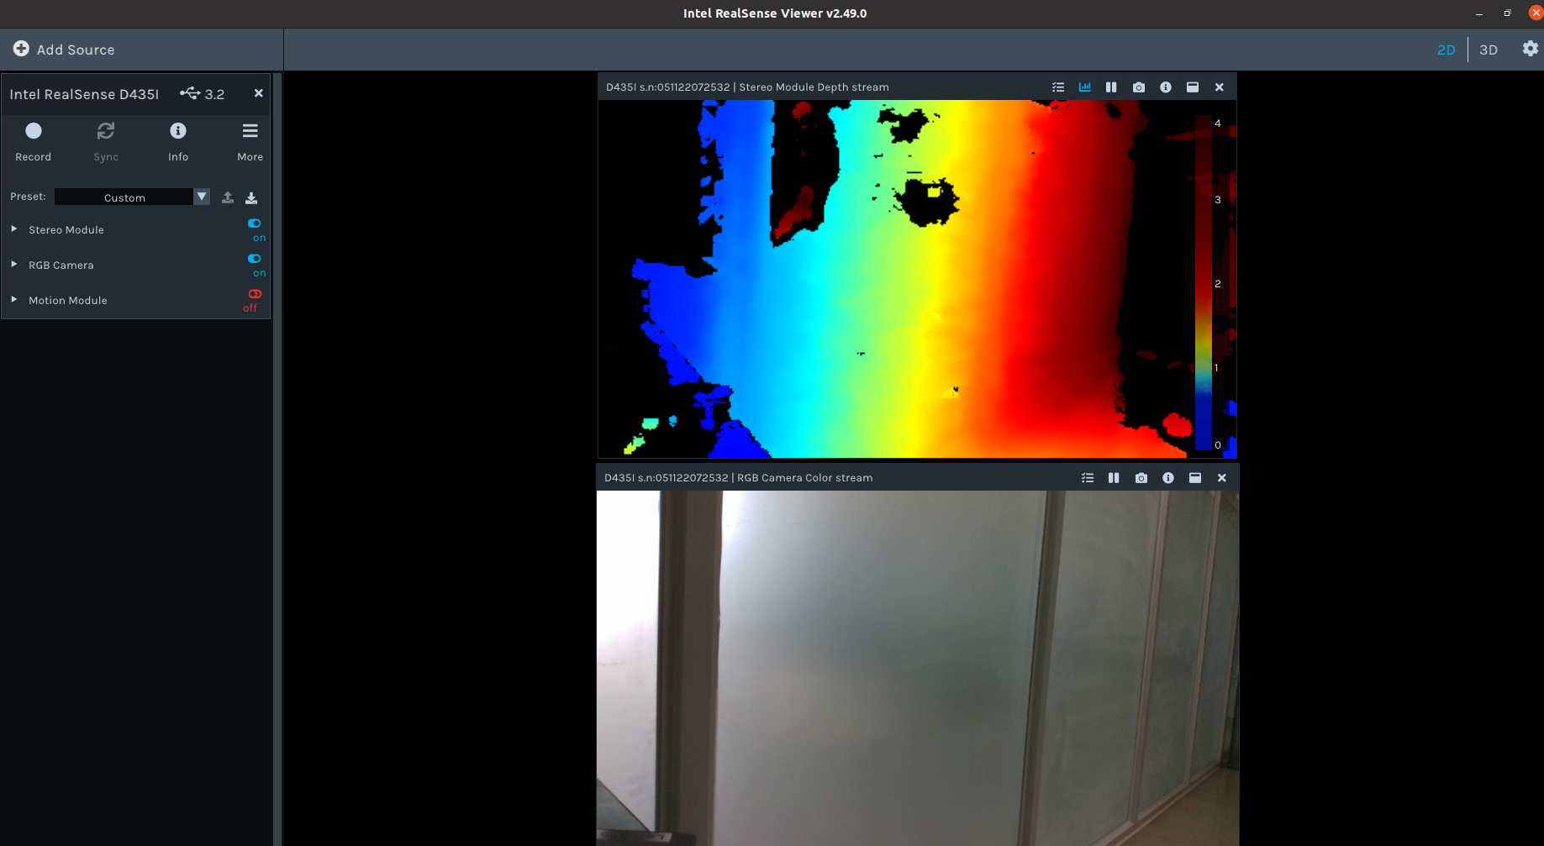Turn off the Stereo Module
The image size is (1544, 846).
254,223
